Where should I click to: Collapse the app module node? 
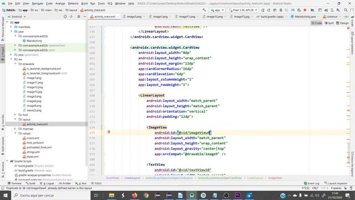7,22
